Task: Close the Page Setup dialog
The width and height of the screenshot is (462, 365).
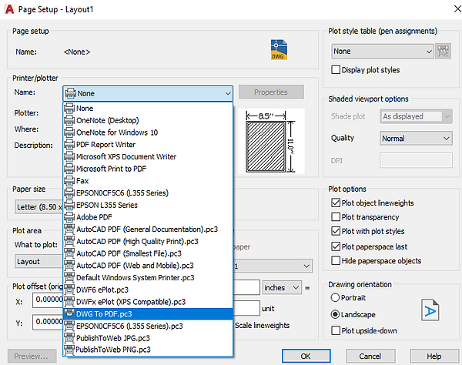Action: [x=457, y=9]
